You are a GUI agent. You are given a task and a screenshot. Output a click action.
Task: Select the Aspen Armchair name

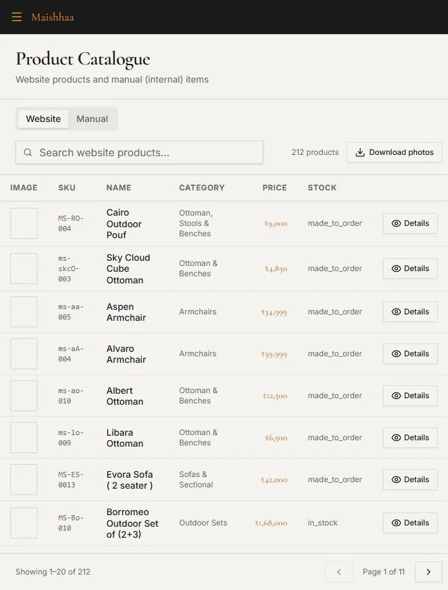coord(126,312)
